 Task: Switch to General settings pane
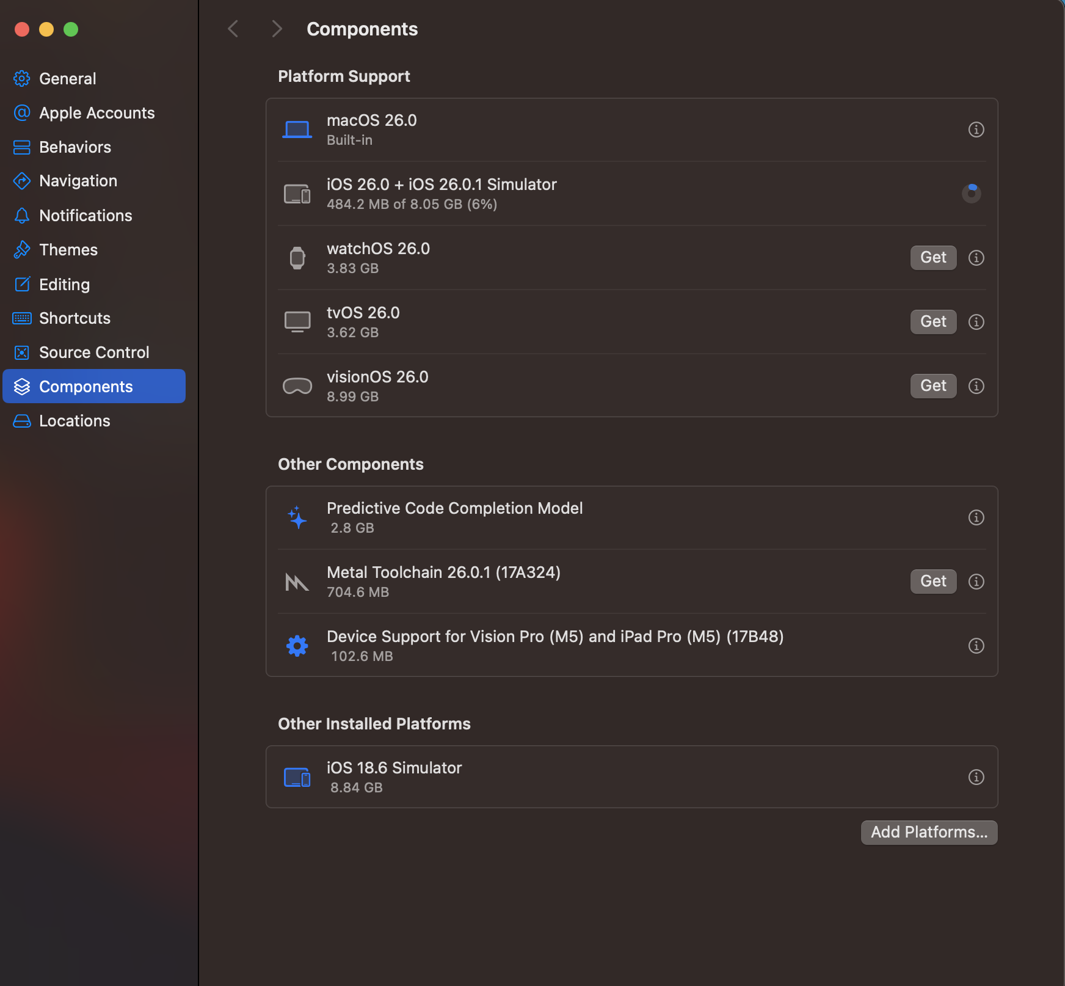click(67, 79)
